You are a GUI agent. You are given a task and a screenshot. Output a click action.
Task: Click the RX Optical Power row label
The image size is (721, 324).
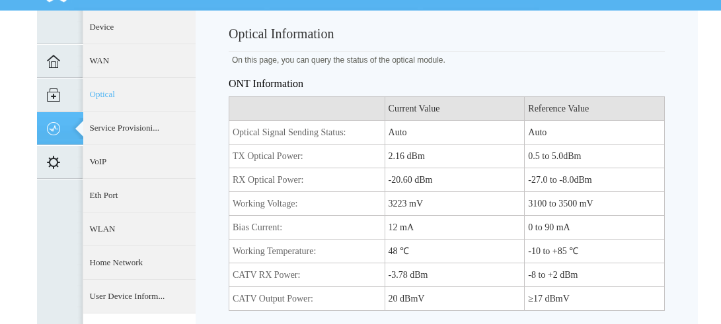pos(268,180)
